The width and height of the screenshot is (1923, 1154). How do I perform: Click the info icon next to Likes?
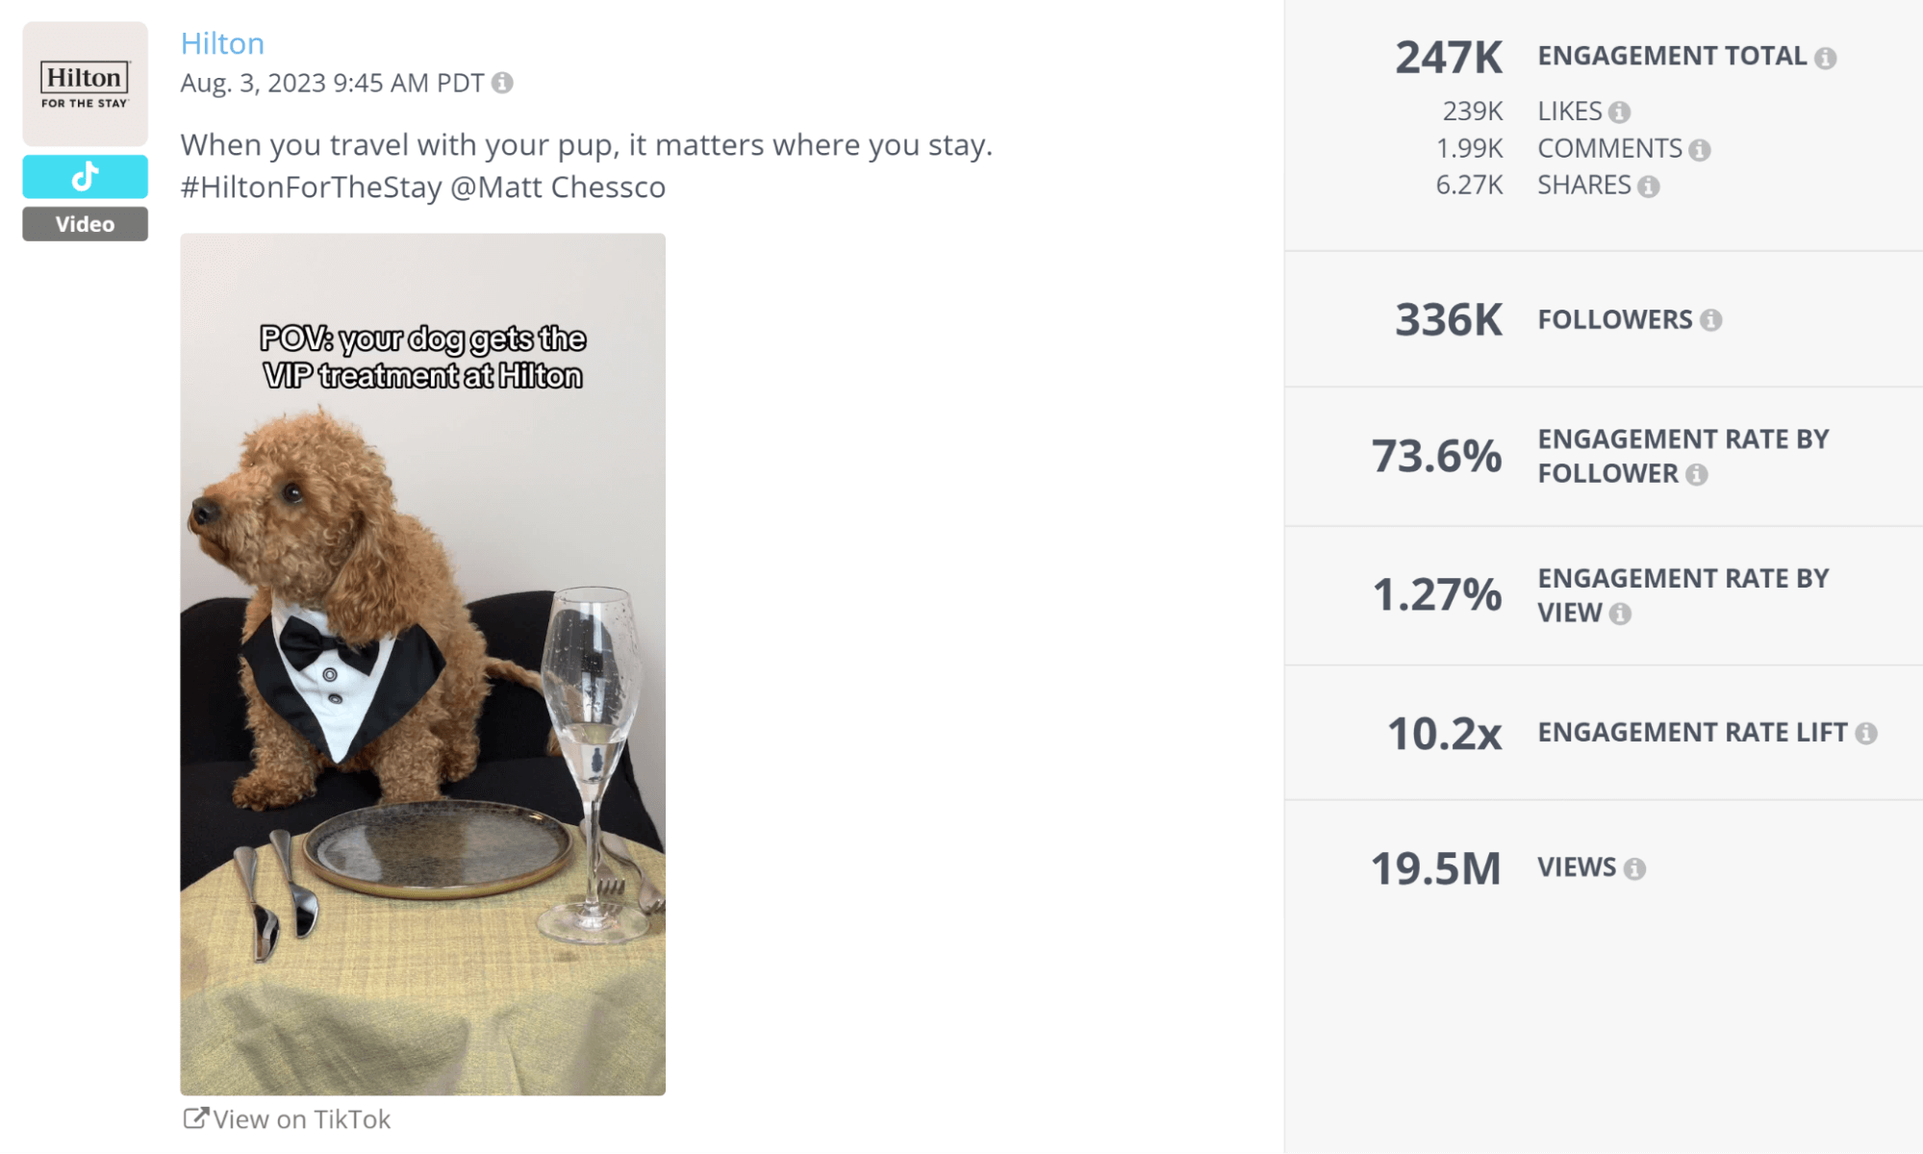(x=1620, y=111)
